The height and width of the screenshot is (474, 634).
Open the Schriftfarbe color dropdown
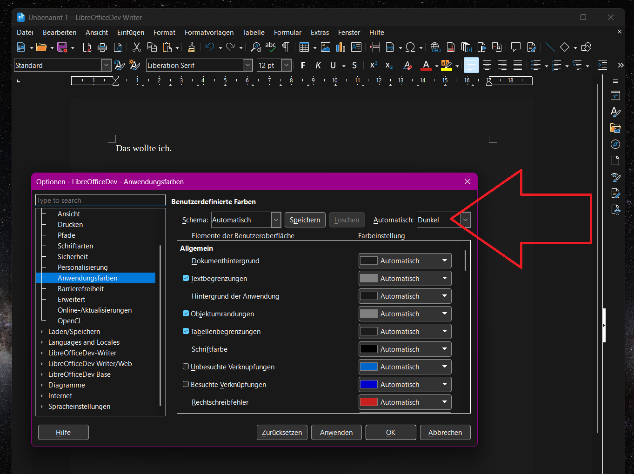coord(405,349)
